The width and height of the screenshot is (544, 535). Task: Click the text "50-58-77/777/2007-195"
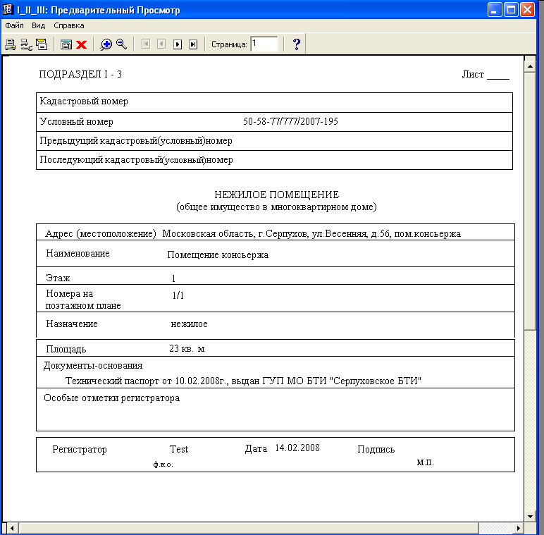pyautogui.click(x=290, y=121)
